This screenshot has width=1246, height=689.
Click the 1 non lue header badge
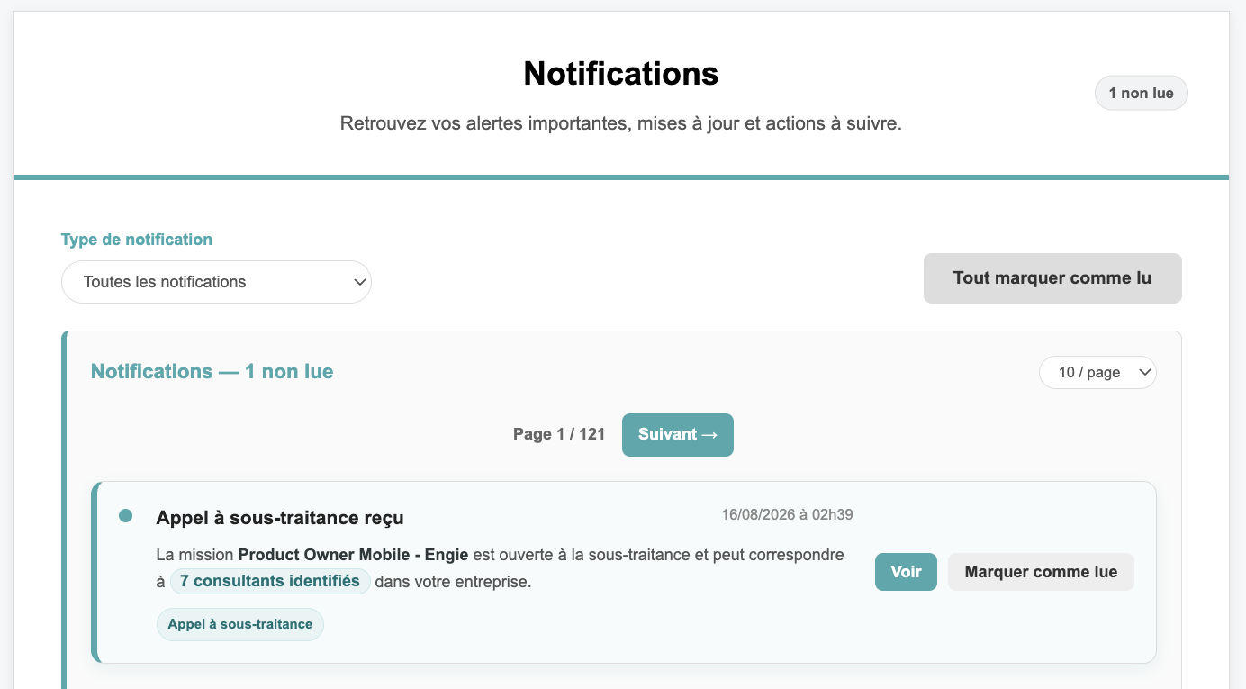1141,93
